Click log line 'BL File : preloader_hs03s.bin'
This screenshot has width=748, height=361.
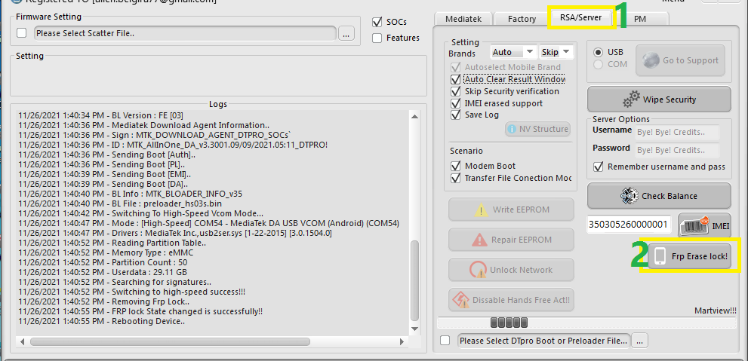click(x=119, y=203)
